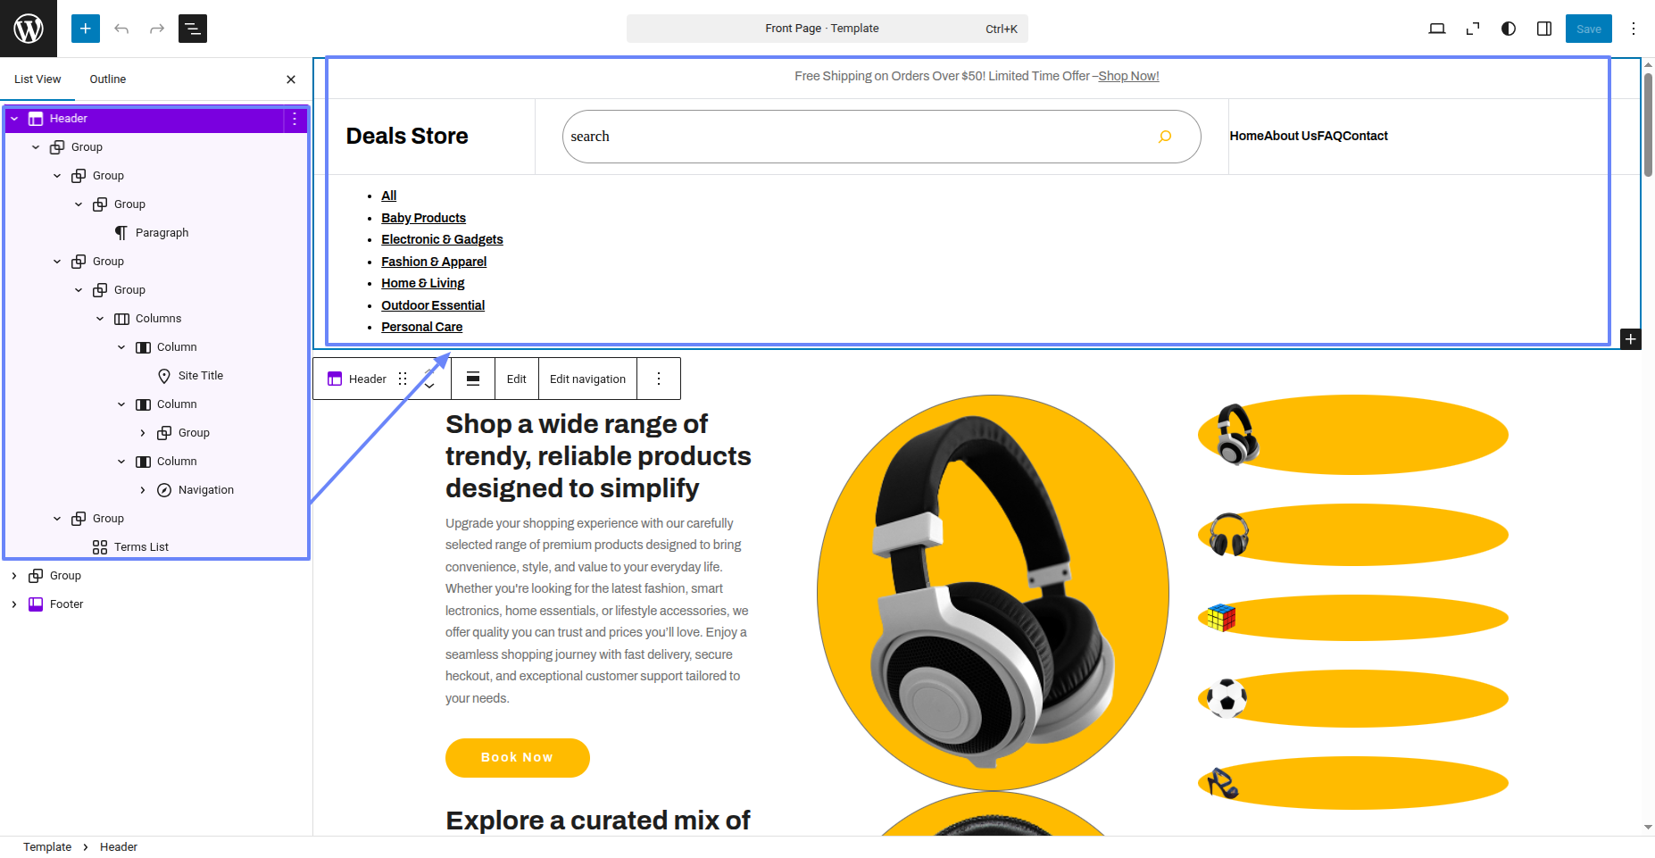The width and height of the screenshot is (1655, 858).
Task: Toggle the Styles half-circle icon
Action: coord(1509,29)
